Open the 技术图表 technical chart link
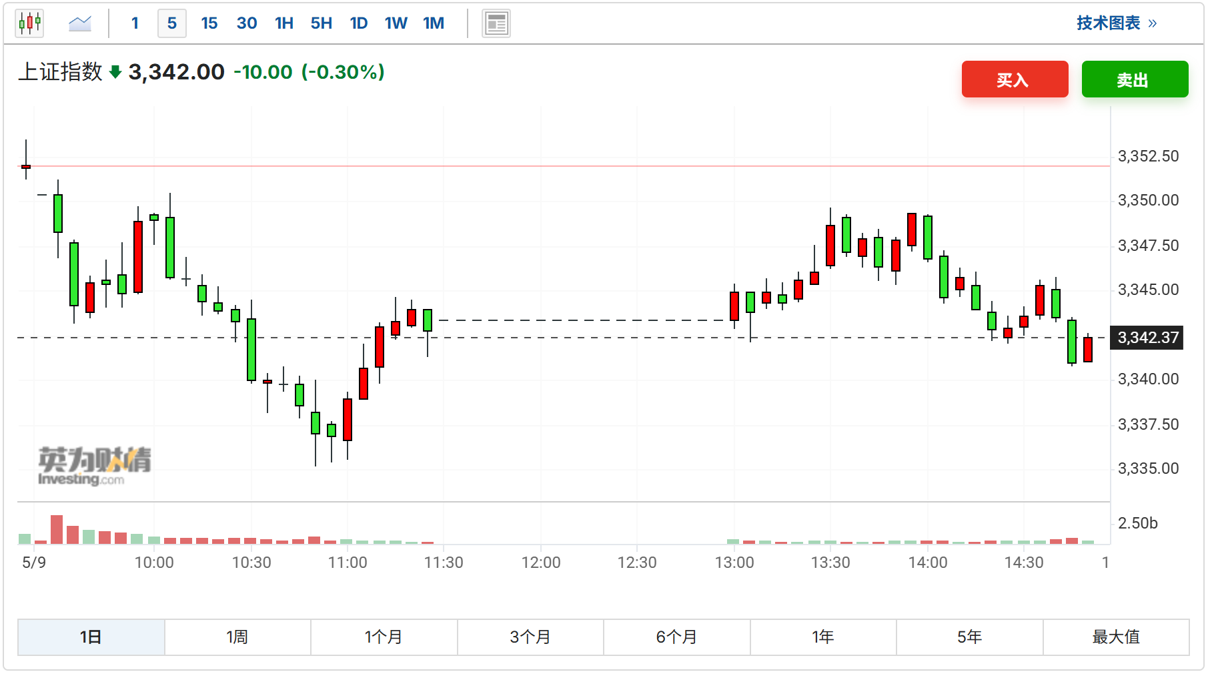 pyautogui.click(x=1117, y=23)
